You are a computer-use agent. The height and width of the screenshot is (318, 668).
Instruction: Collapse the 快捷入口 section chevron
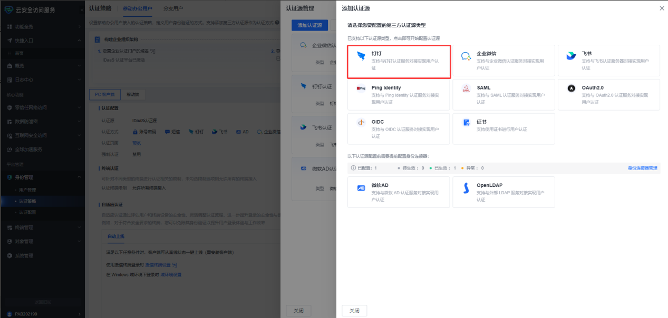click(80, 40)
